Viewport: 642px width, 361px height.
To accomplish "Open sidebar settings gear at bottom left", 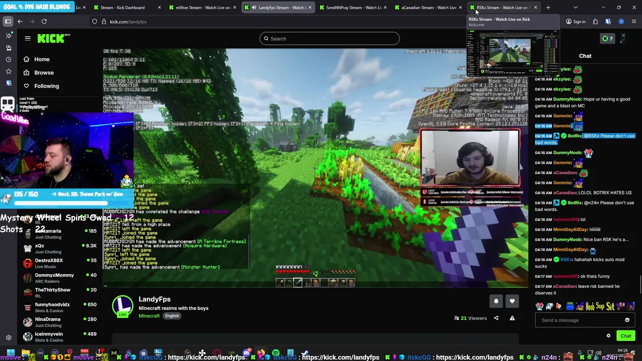I will (x=9, y=338).
